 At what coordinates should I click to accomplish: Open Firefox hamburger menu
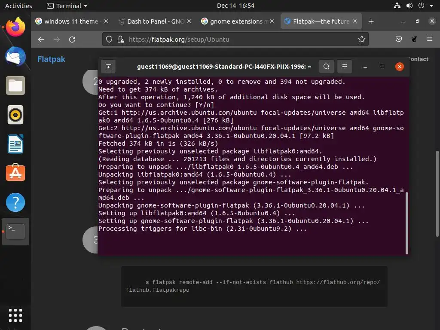[x=430, y=39]
